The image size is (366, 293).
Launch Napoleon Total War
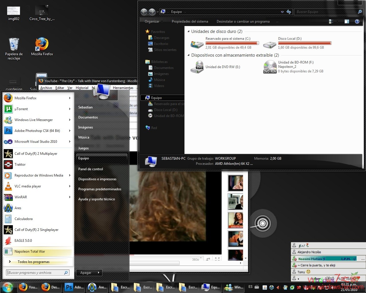click(30, 252)
